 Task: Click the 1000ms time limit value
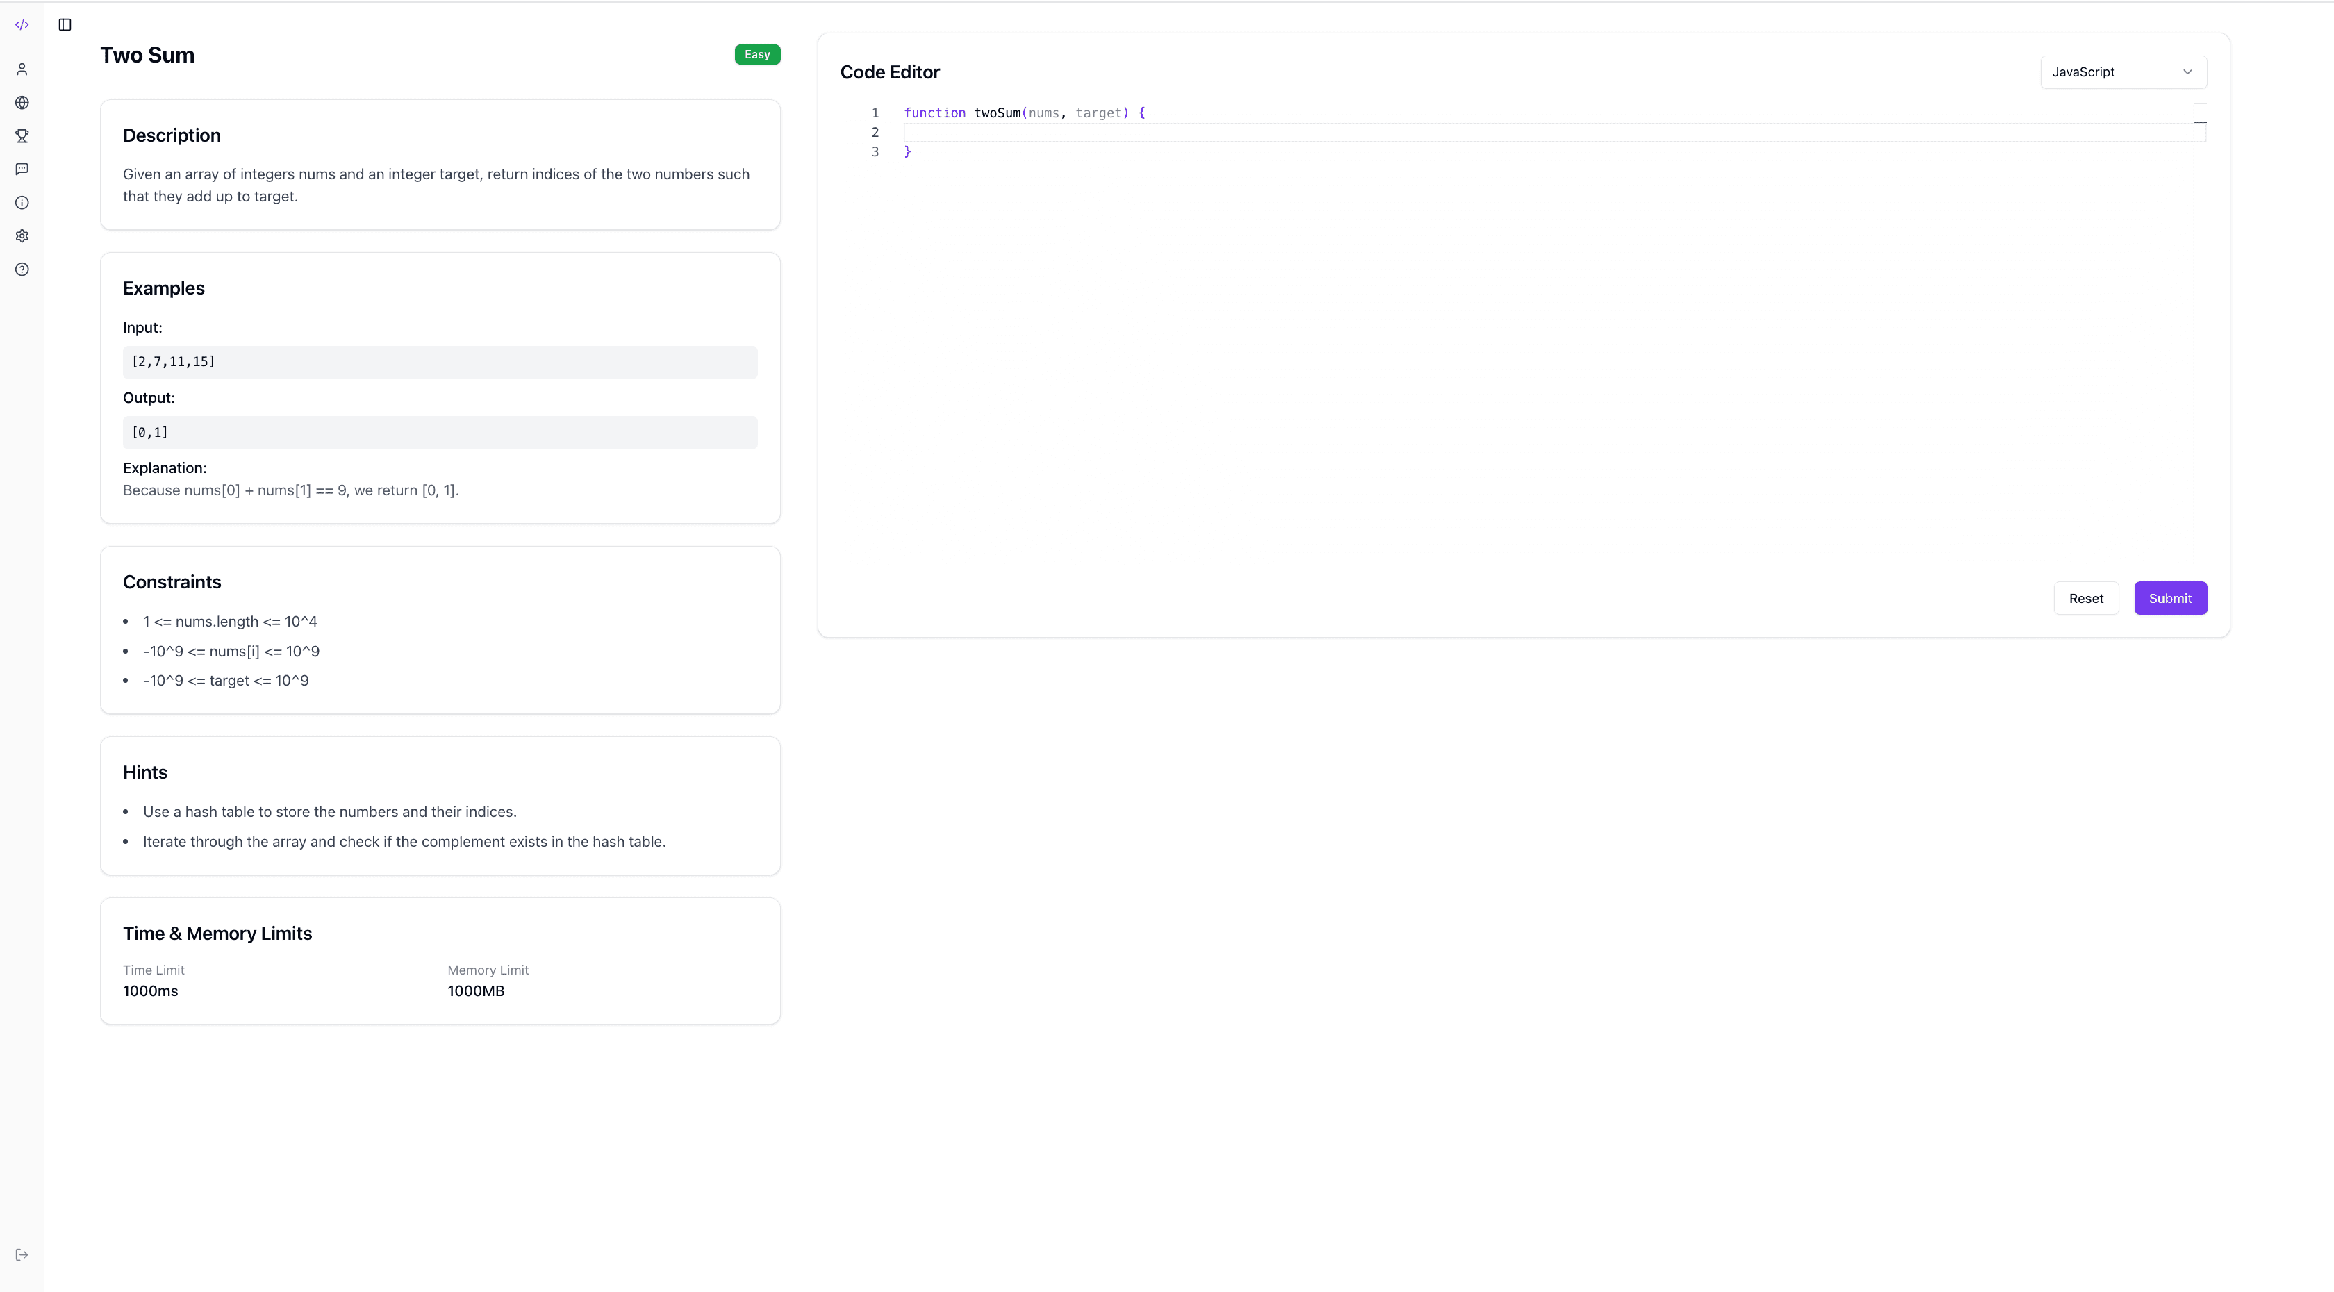click(x=151, y=991)
